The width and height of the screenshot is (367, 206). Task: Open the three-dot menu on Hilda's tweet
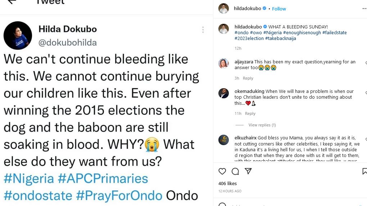pyautogui.click(x=203, y=30)
